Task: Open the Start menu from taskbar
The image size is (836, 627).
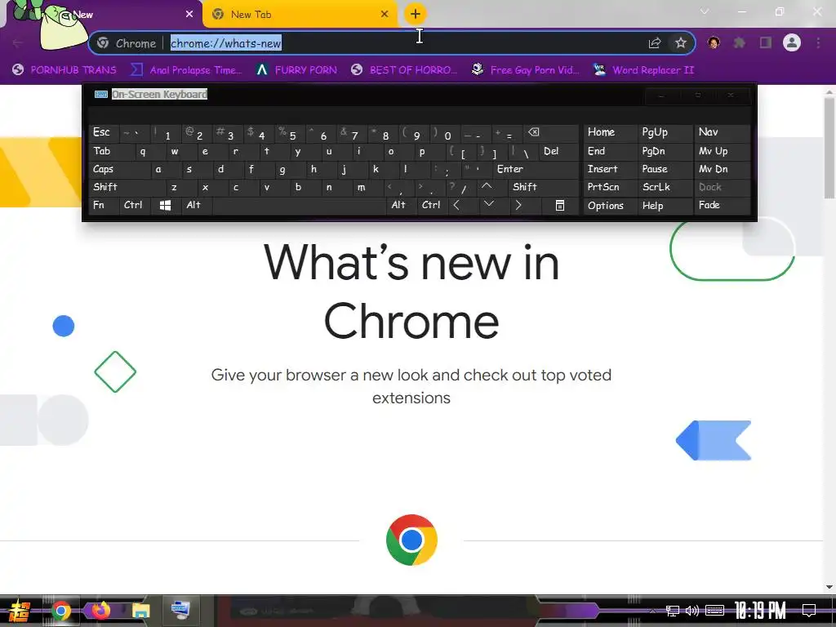Action: 19,611
